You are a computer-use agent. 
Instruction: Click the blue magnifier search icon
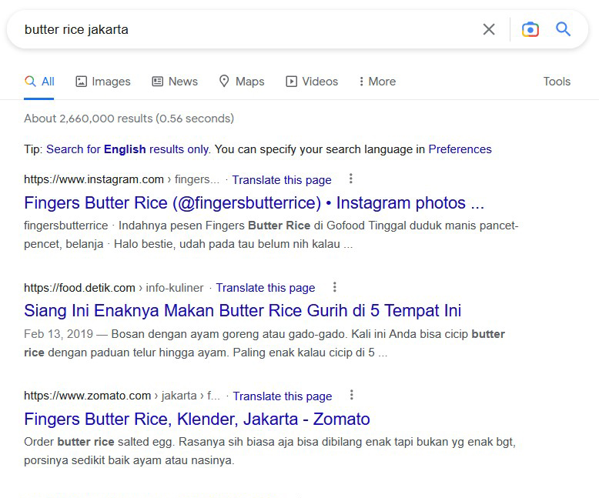[564, 29]
